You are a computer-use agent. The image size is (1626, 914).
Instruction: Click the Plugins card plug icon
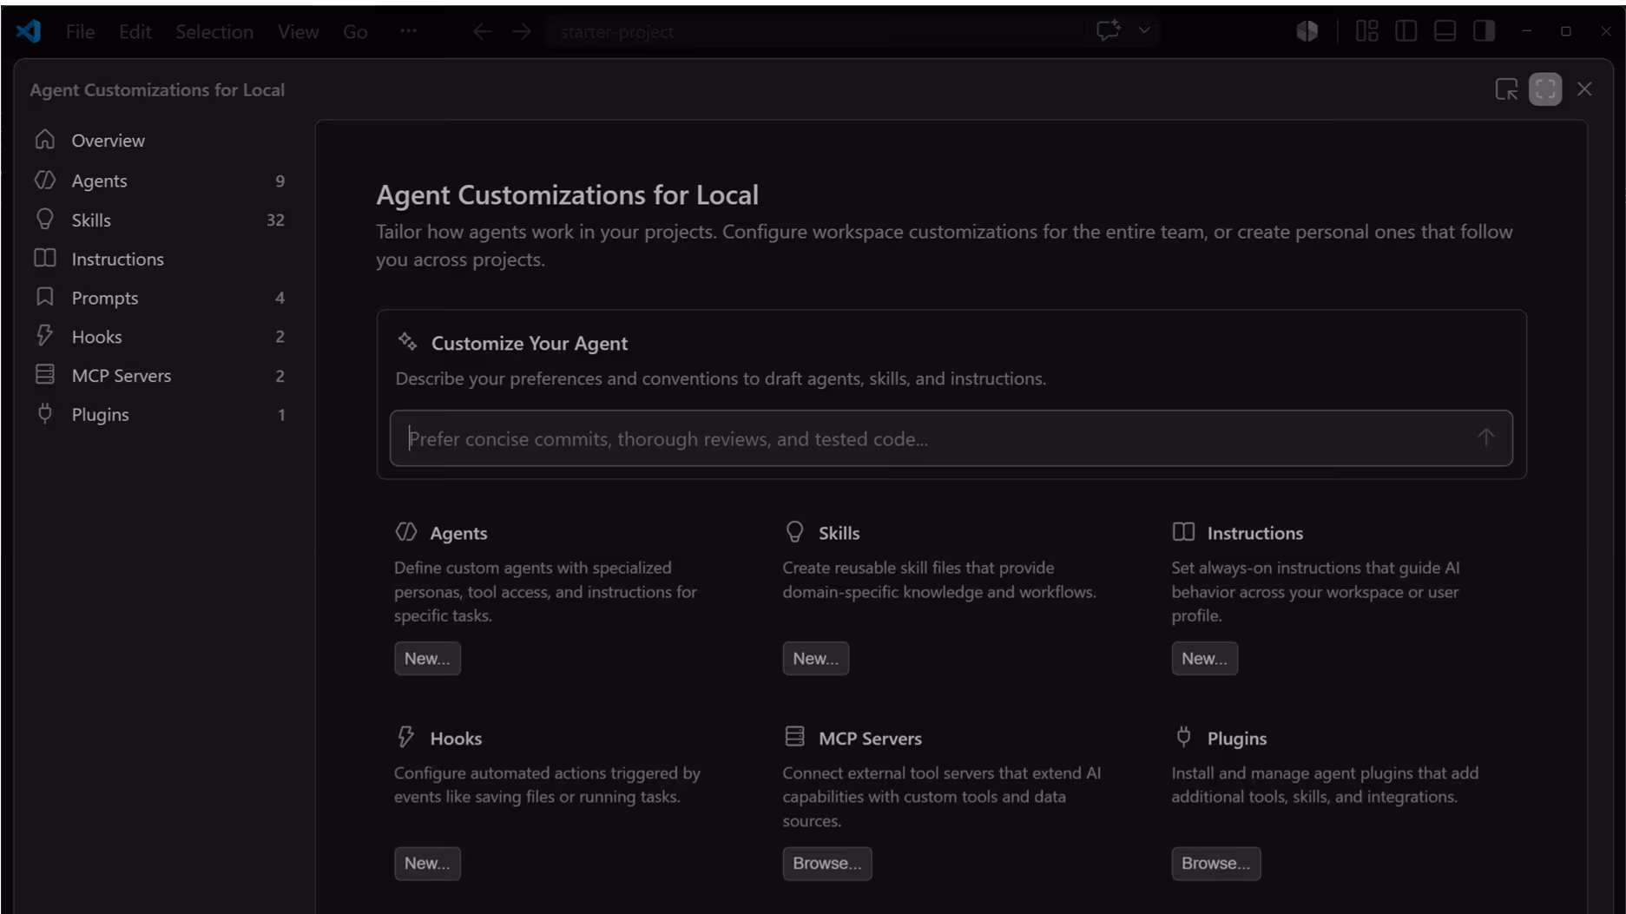[x=1183, y=736]
